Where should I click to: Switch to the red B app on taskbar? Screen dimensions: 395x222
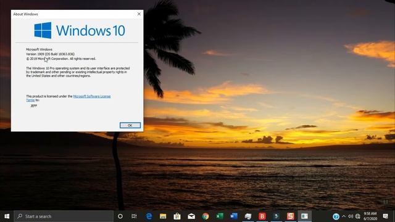[x=262, y=216]
